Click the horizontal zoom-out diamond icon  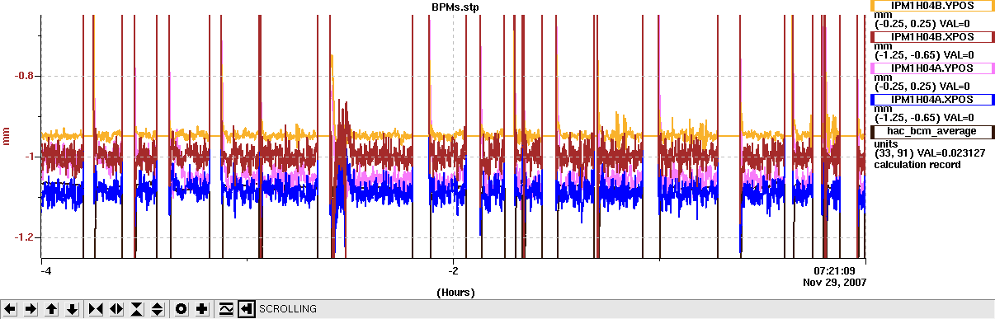pos(116,309)
